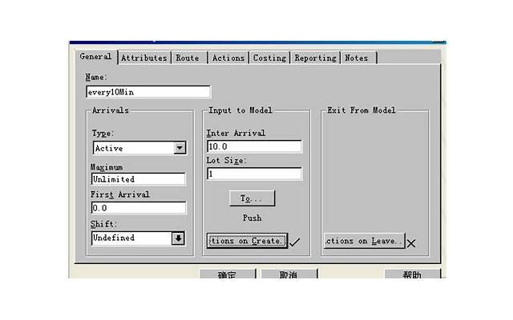
Task: Click the checkmark beside Actions on Create
Action: pyautogui.click(x=294, y=242)
